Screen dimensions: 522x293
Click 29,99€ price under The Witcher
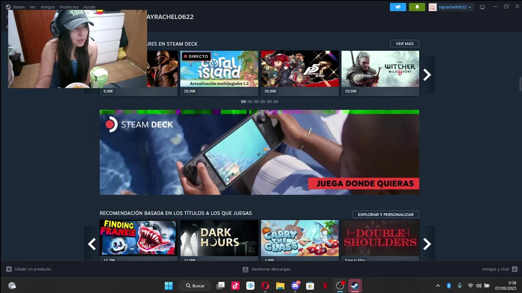pyautogui.click(x=351, y=91)
